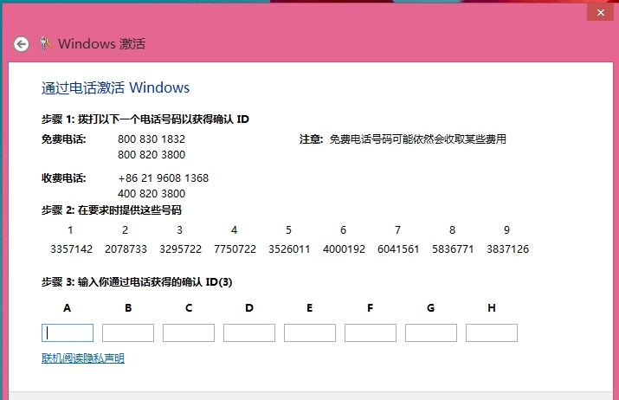Click installation ID group 3357142
The image size is (619, 400).
point(72,249)
